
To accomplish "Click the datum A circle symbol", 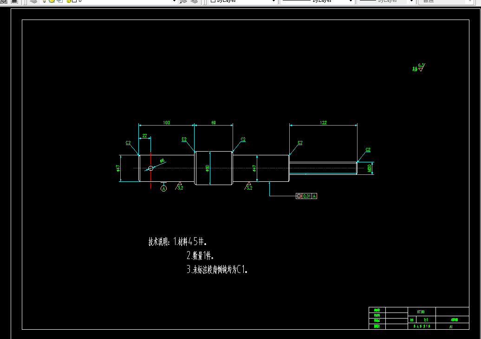I will 163,188.
